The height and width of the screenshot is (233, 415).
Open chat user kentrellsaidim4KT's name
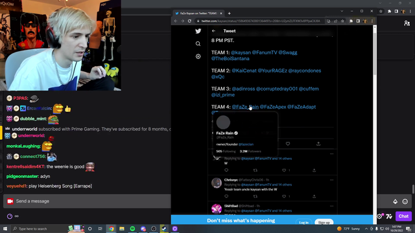(25, 167)
